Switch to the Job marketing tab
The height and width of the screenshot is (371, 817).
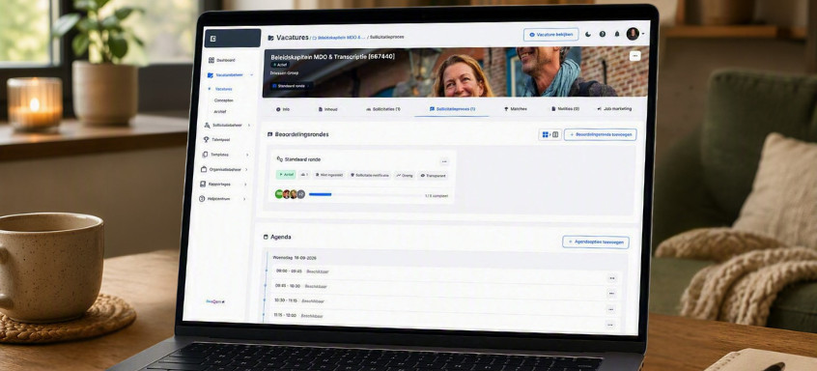point(614,109)
